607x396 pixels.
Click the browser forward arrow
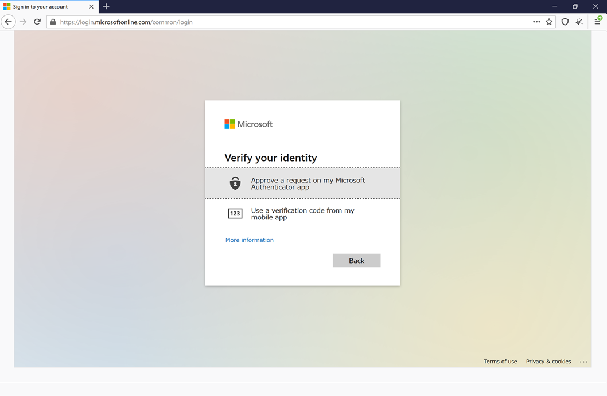(x=23, y=22)
